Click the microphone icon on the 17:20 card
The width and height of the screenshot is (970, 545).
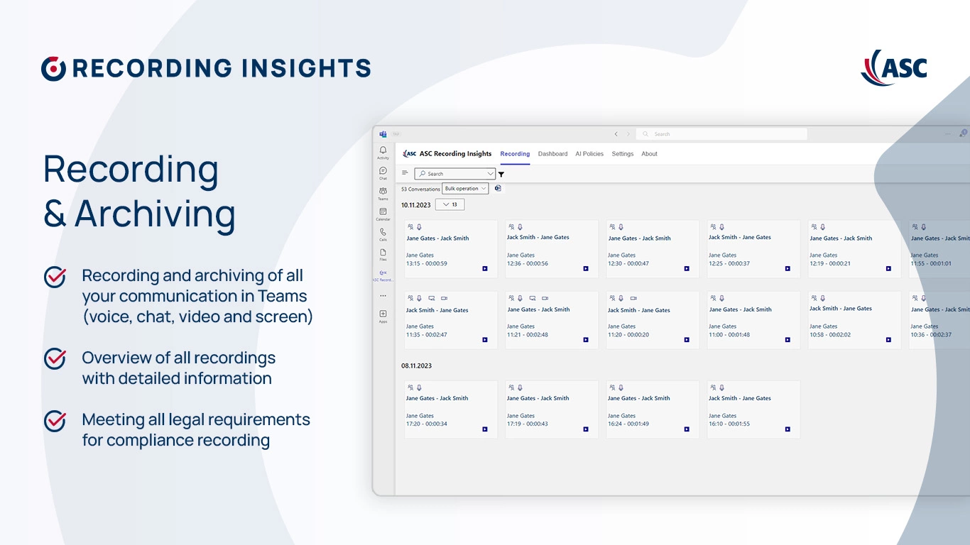[x=419, y=388]
